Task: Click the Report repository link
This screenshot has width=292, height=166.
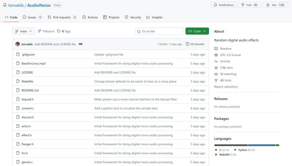Action: [226, 87]
